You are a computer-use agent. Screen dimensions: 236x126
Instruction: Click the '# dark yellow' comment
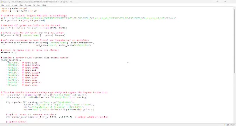[31, 83]
